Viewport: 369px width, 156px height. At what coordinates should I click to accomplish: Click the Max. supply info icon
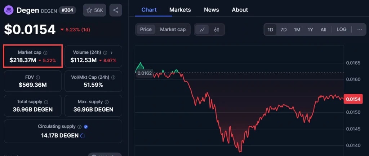tap(106, 102)
